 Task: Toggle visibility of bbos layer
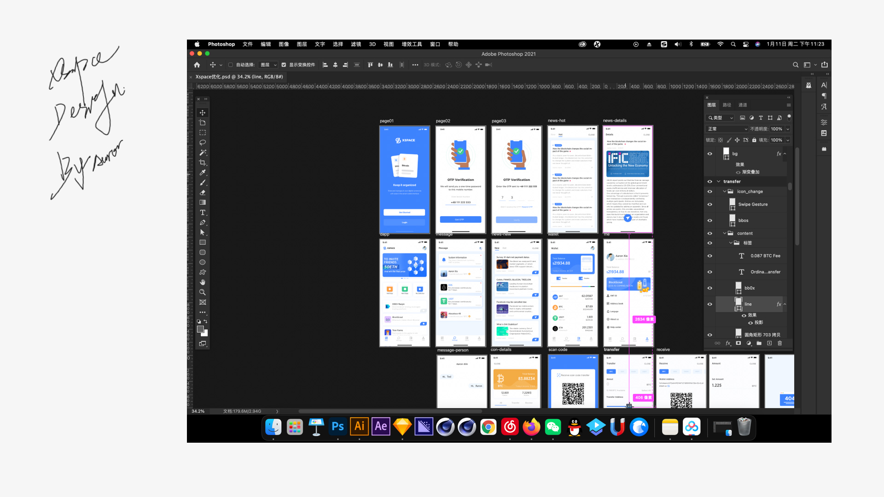(x=710, y=220)
